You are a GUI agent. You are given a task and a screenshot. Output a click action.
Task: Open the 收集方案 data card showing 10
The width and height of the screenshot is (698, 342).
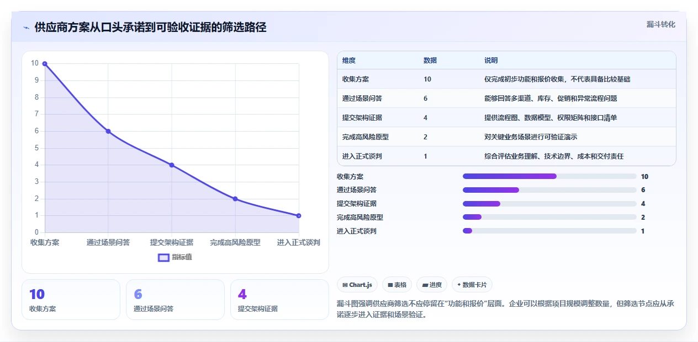tap(71, 300)
